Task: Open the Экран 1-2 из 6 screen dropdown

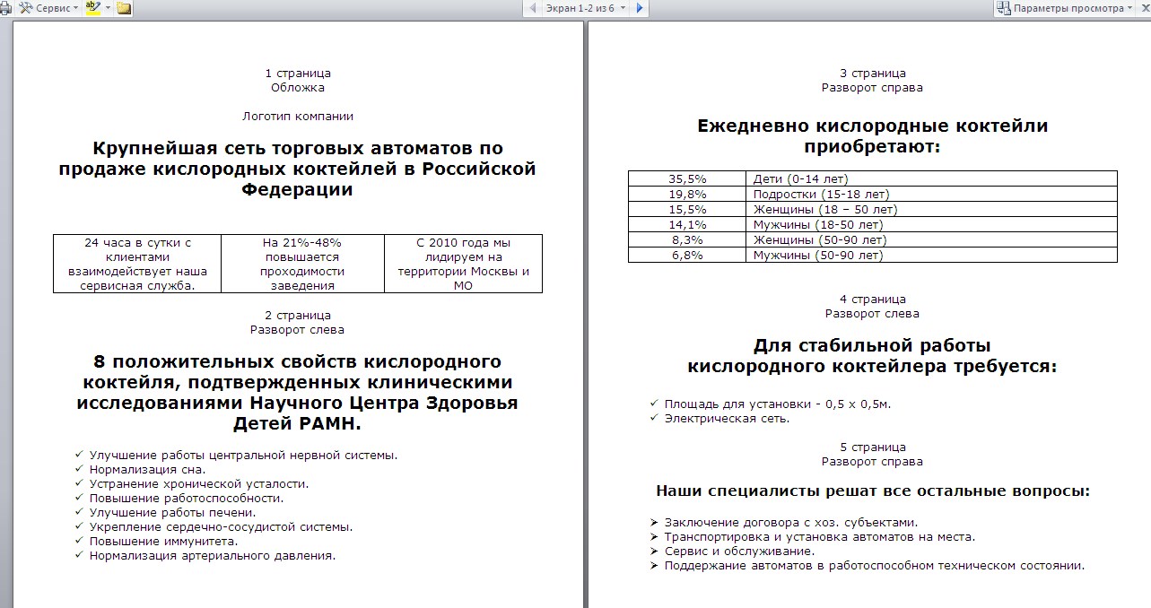Action: 586,7
